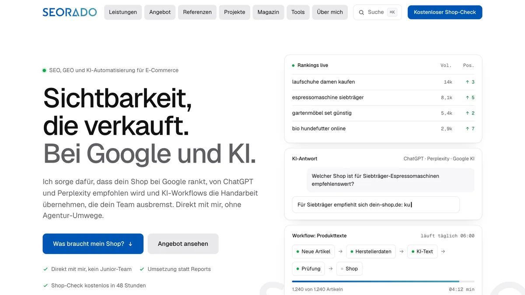Click keyword espressomaschine siebträger
Image resolution: width=525 pixels, height=295 pixels.
coord(328,97)
